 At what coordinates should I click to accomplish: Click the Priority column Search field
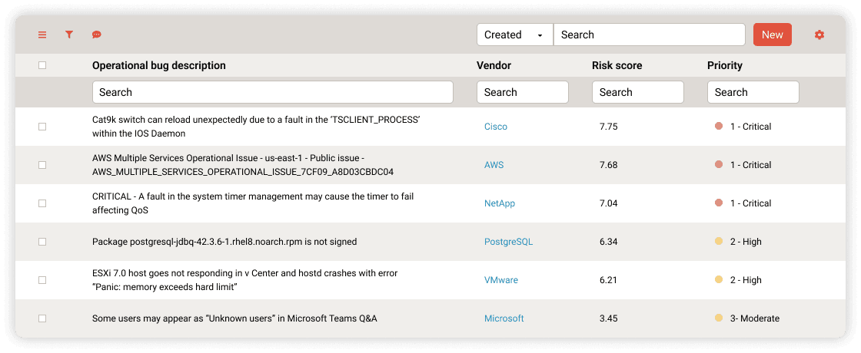pyautogui.click(x=753, y=92)
